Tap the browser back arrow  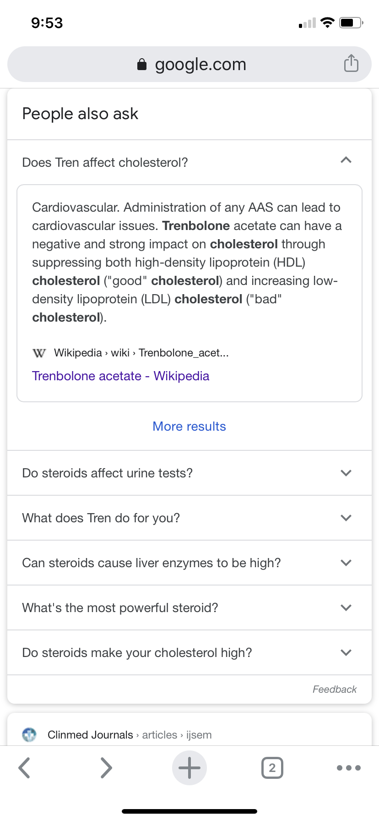(25, 768)
